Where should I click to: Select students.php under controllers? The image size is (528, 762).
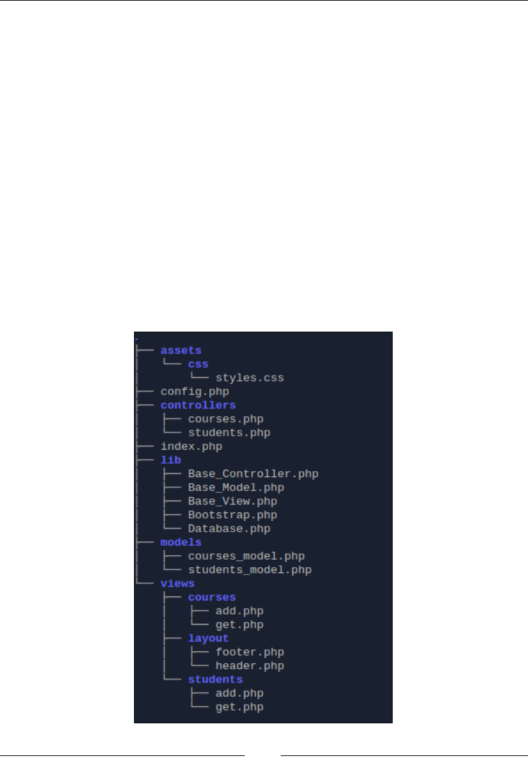click(229, 432)
